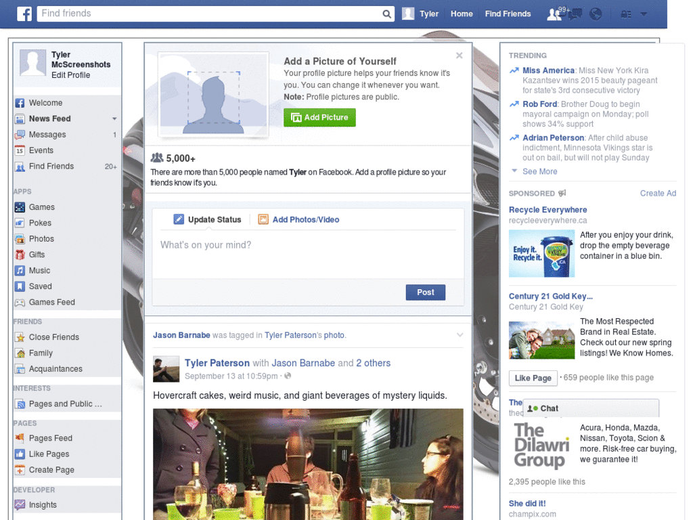The height and width of the screenshot is (520, 693).
Task: Expand trending with See More
Action: [539, 171]
